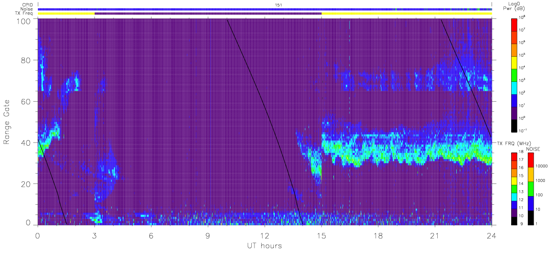This screenshot has height=255, width=553.
Task: Select the cyan segment of the Lag0 Pwr colorbar
Action: coord(514,87)
